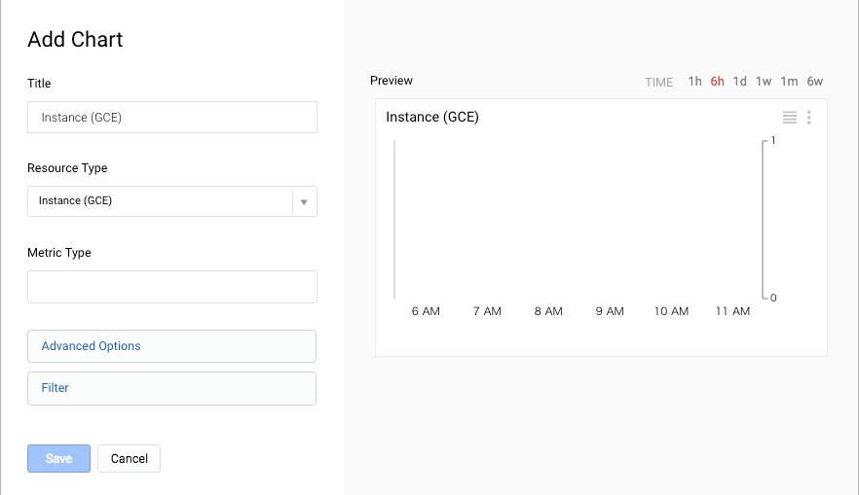Image resolution: width=859 pixels, height=495 pixels.
Task: Click the Metric Type label
Action: click(x=59, y=253)
